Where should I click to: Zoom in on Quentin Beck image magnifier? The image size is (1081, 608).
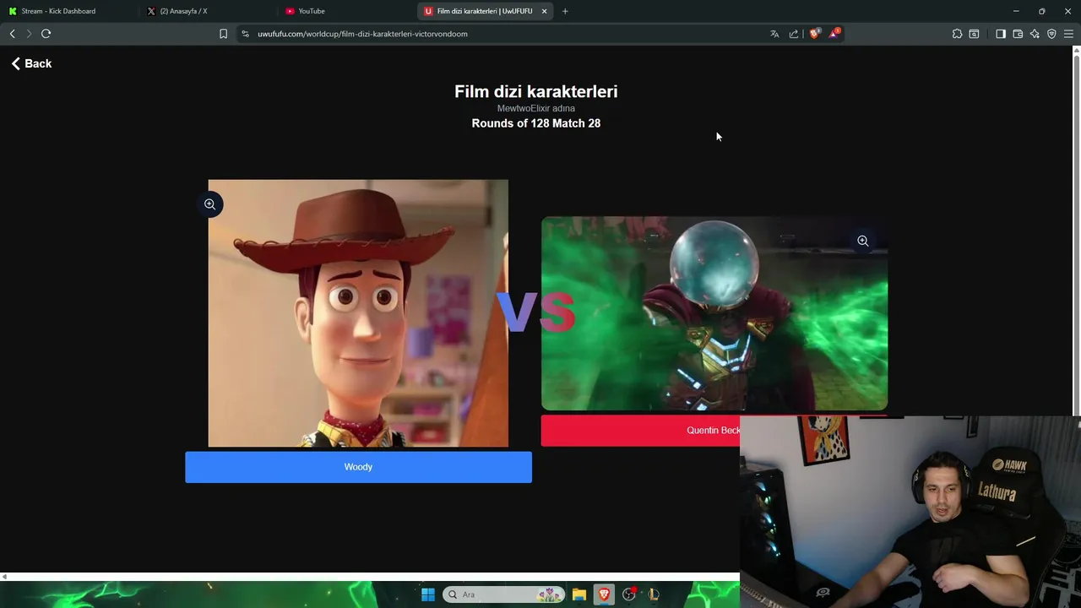[863, 242]
